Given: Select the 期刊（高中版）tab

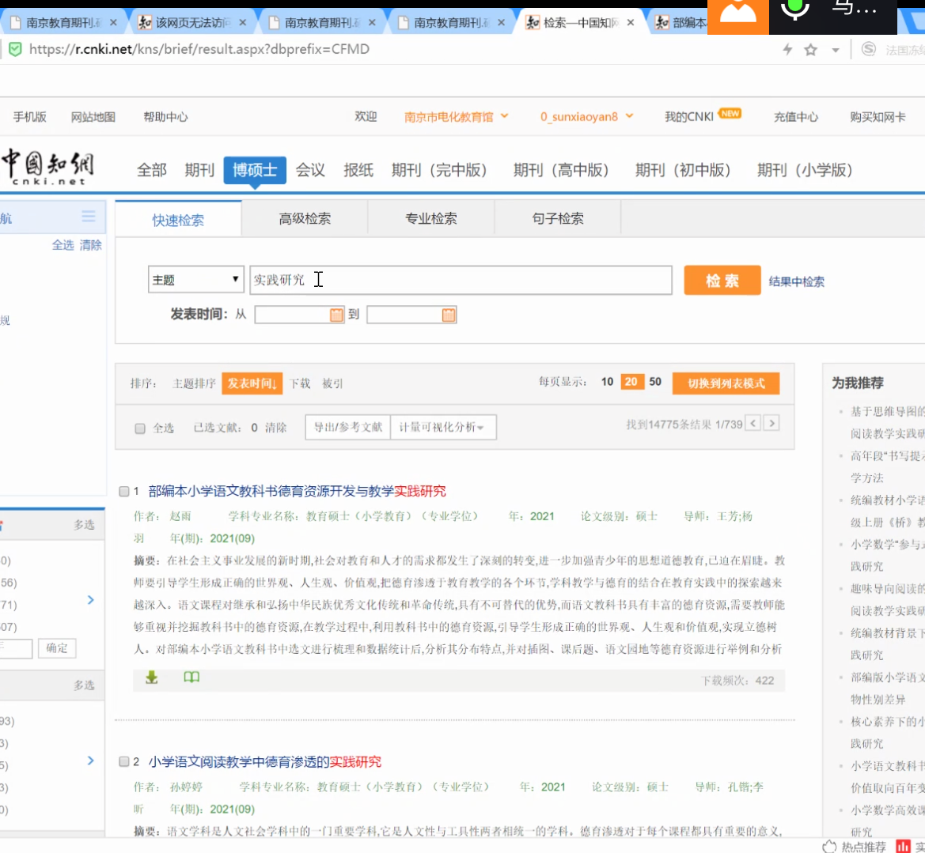Looking at the screenshot, I should click(x=561, y=171).
